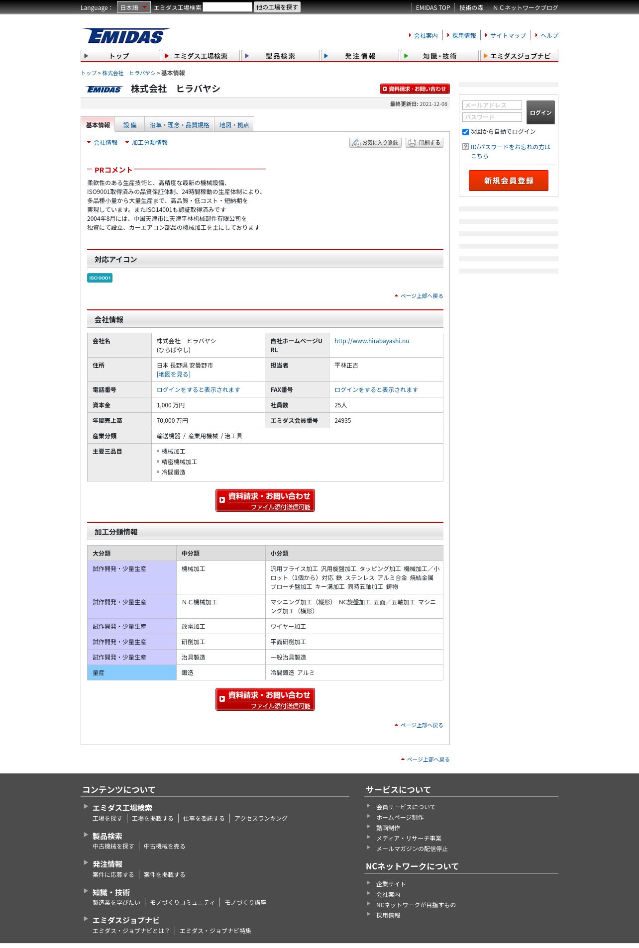Open footer NCネットワークが目指すもの link
Screen dimensions: 639x948
pyautogui.click(x=416, y=905)
